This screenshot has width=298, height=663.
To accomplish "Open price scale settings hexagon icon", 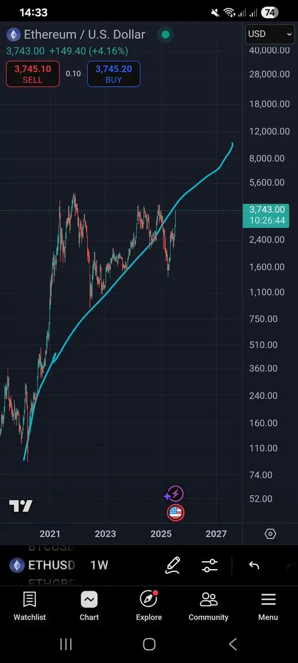I will (x=270, y=534).
